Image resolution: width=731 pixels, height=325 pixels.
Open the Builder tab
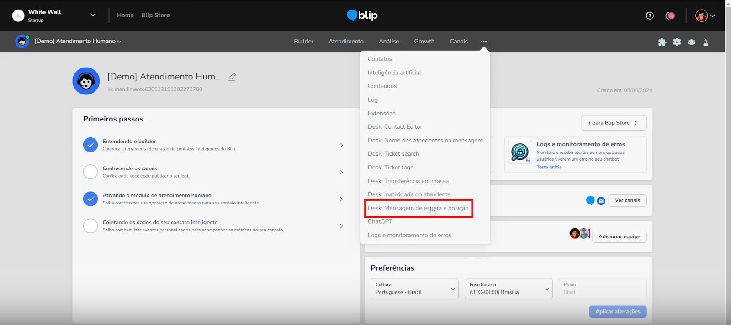pyautogui.click(x=303, y=42)
